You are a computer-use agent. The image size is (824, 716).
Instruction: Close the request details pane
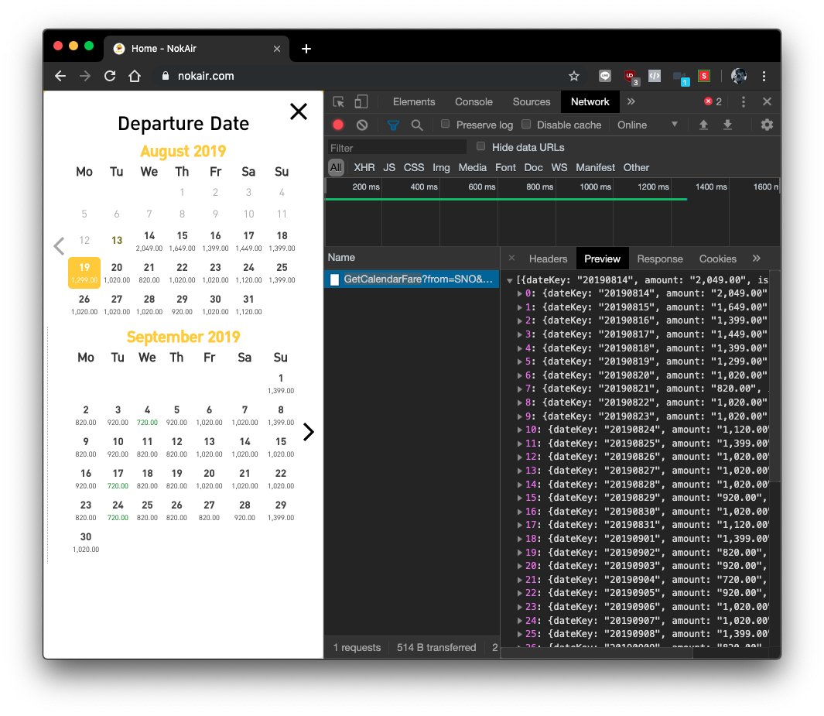(511, 258)
